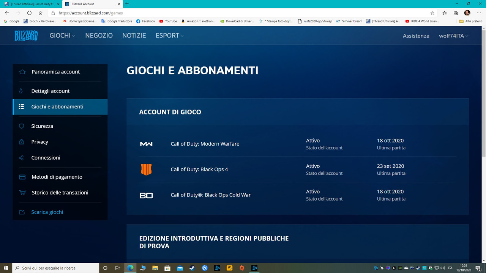Click the Windows search box
Screen dimensions: 486x273
point(56,268)
